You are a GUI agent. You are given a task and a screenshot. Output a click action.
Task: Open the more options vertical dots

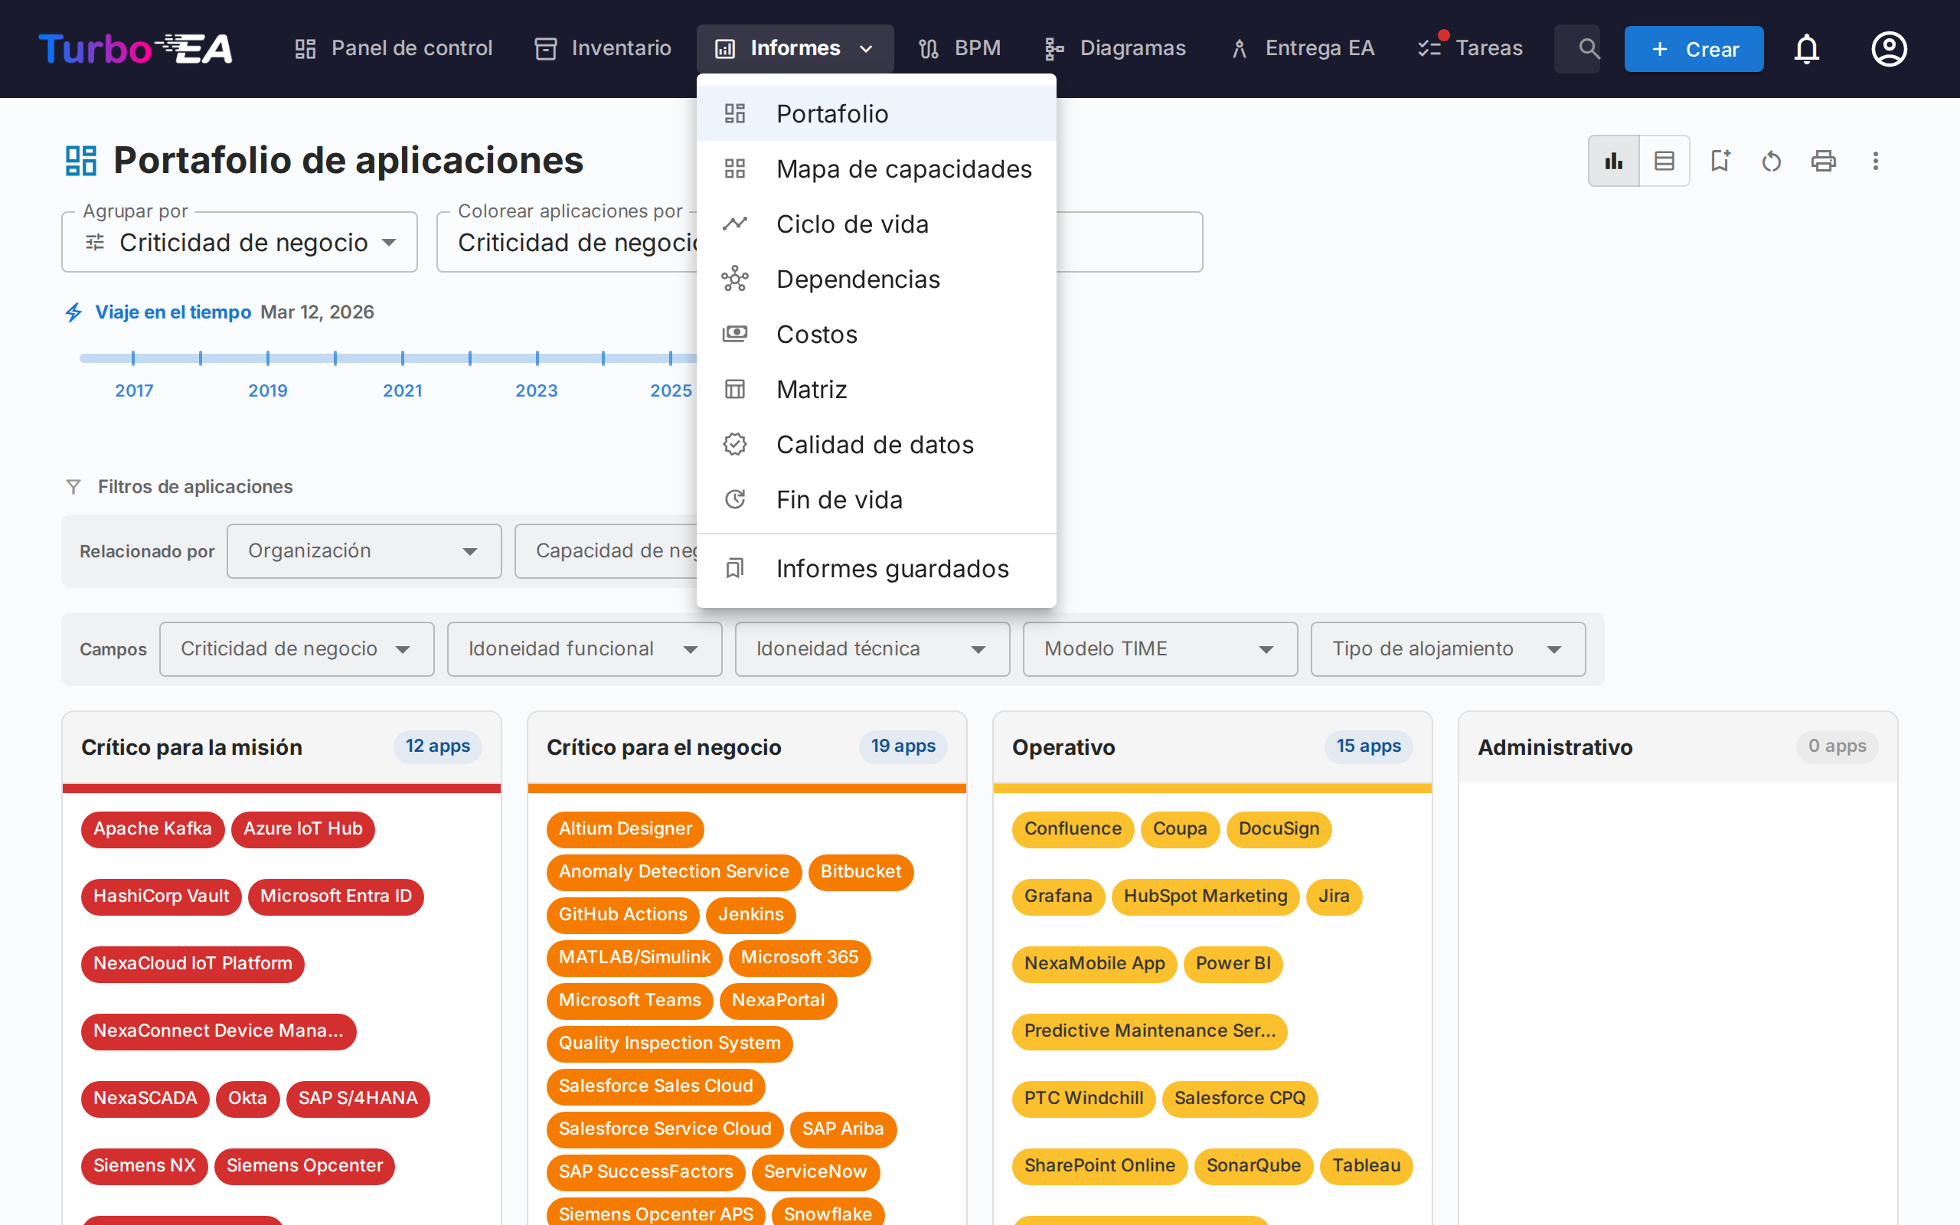(x=1875, y=161)
